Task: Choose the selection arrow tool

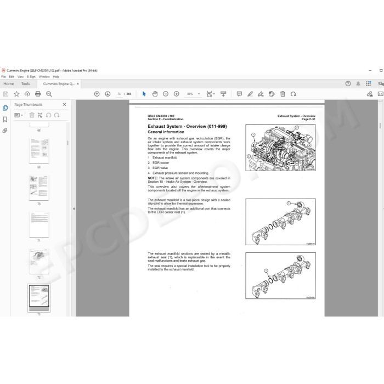Action: click(144, 94)
